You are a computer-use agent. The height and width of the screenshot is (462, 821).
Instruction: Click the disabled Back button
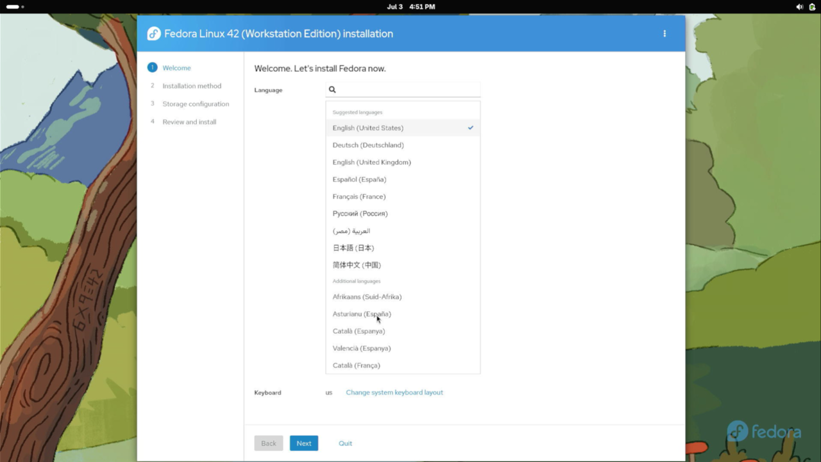[269, 443]
